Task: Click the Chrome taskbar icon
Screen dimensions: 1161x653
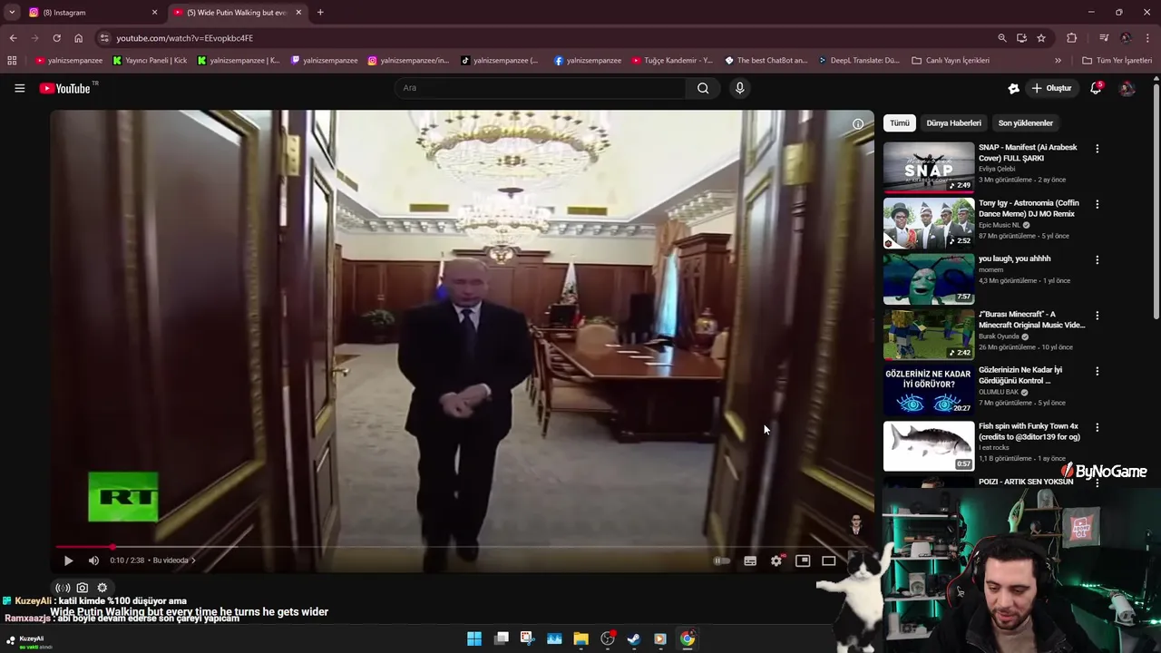Action: [688, 638]
